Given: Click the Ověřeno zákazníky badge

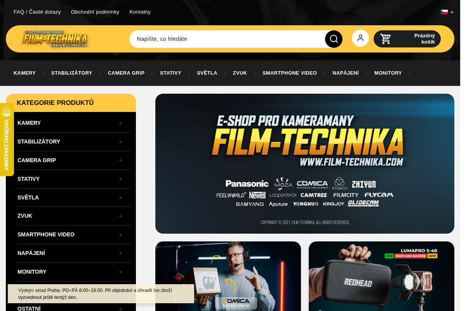Looking at the screenshot, I should click(7, 140).
